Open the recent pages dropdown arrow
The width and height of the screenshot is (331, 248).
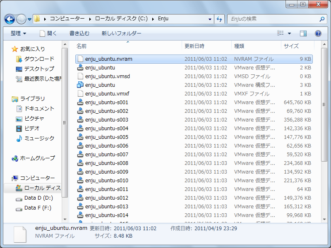pos(29,19)
